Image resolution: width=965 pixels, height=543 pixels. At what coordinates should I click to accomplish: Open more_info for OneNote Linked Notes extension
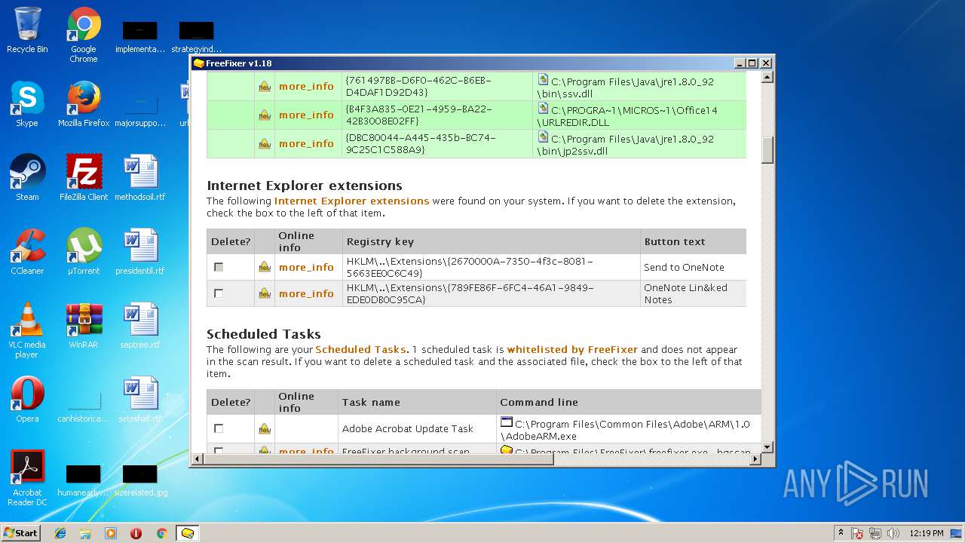click(x=306, y=293)
